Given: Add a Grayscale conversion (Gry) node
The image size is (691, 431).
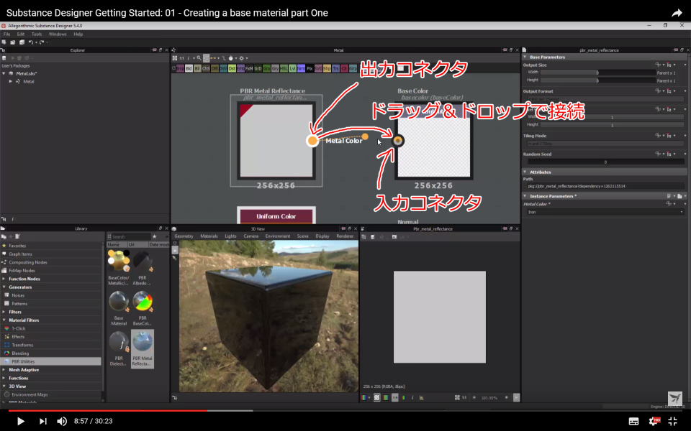Looking at the screenshot, I should tap(275, 69).
